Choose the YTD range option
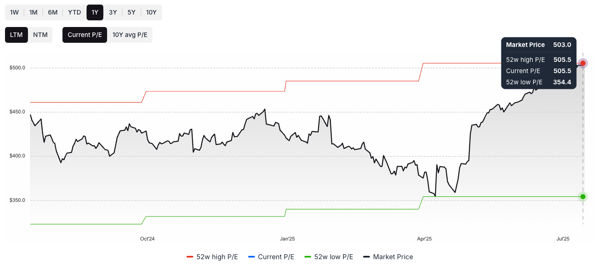The image size is (603, 265). tap(75, 12)
